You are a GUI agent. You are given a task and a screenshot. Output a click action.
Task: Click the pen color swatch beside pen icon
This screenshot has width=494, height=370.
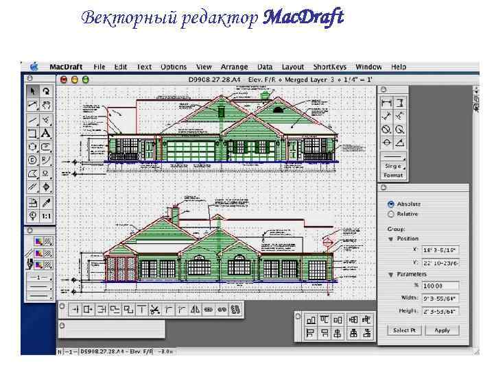click(38, 265)
